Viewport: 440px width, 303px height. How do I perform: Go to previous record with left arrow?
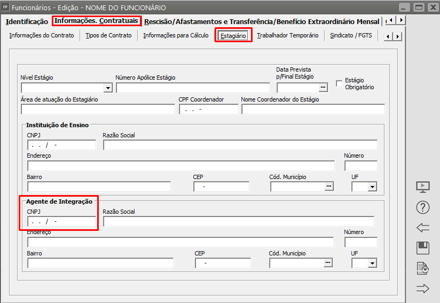pyautogui.click(x=422, y=228)
